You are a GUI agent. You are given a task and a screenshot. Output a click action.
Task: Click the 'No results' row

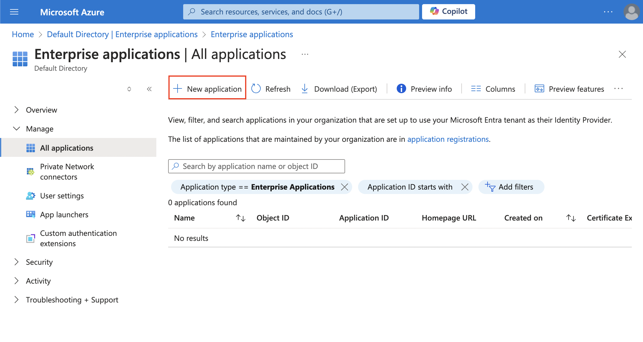point(400,238)
